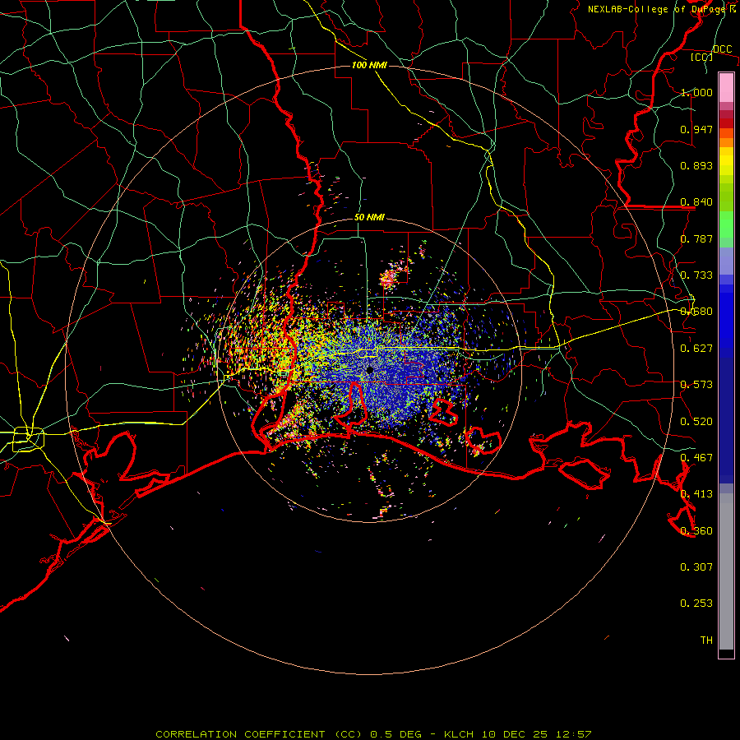Click the Correlation Coefficient KLCH caption text
740x740 pixels.
(373, 734)
